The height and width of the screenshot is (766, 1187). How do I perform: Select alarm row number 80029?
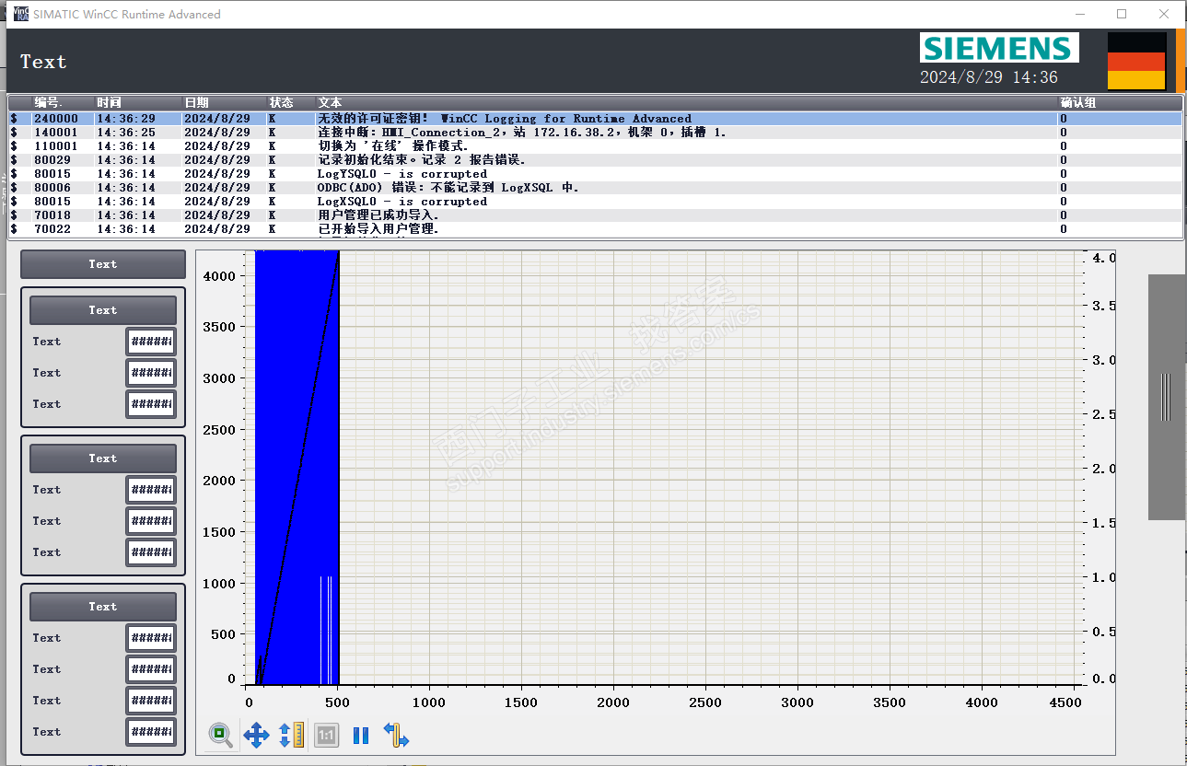point(595,160)
